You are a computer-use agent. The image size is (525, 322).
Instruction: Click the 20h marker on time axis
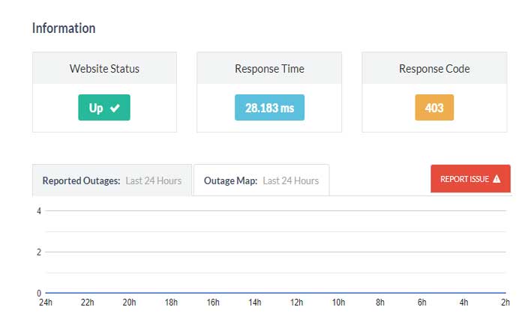coord(129,303)
